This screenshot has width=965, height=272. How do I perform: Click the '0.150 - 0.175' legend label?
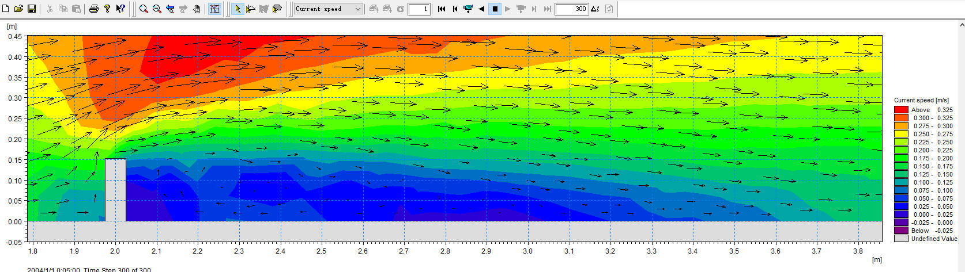click(x=933, y=166)
